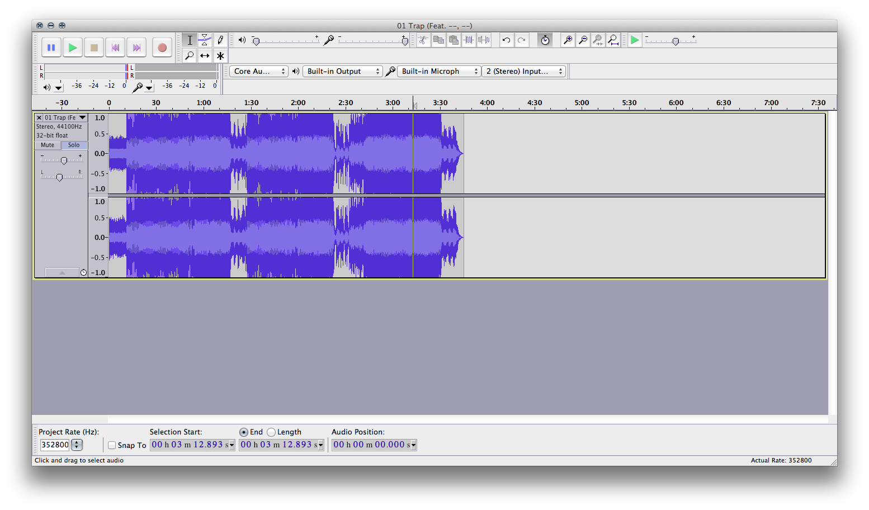The height and width of the screenshot is (510, 869).
Task: Toggle the Sync-Lock Tracks clock button
Action: [545, 40]
